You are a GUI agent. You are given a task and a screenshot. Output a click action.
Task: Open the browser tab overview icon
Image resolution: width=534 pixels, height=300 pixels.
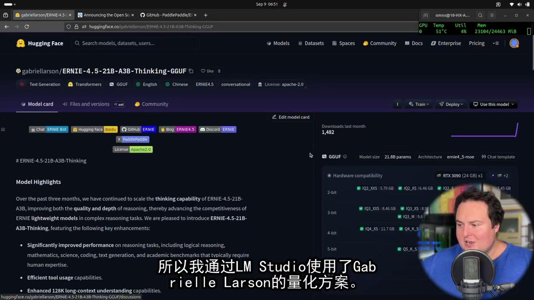(x=5, y=15)
